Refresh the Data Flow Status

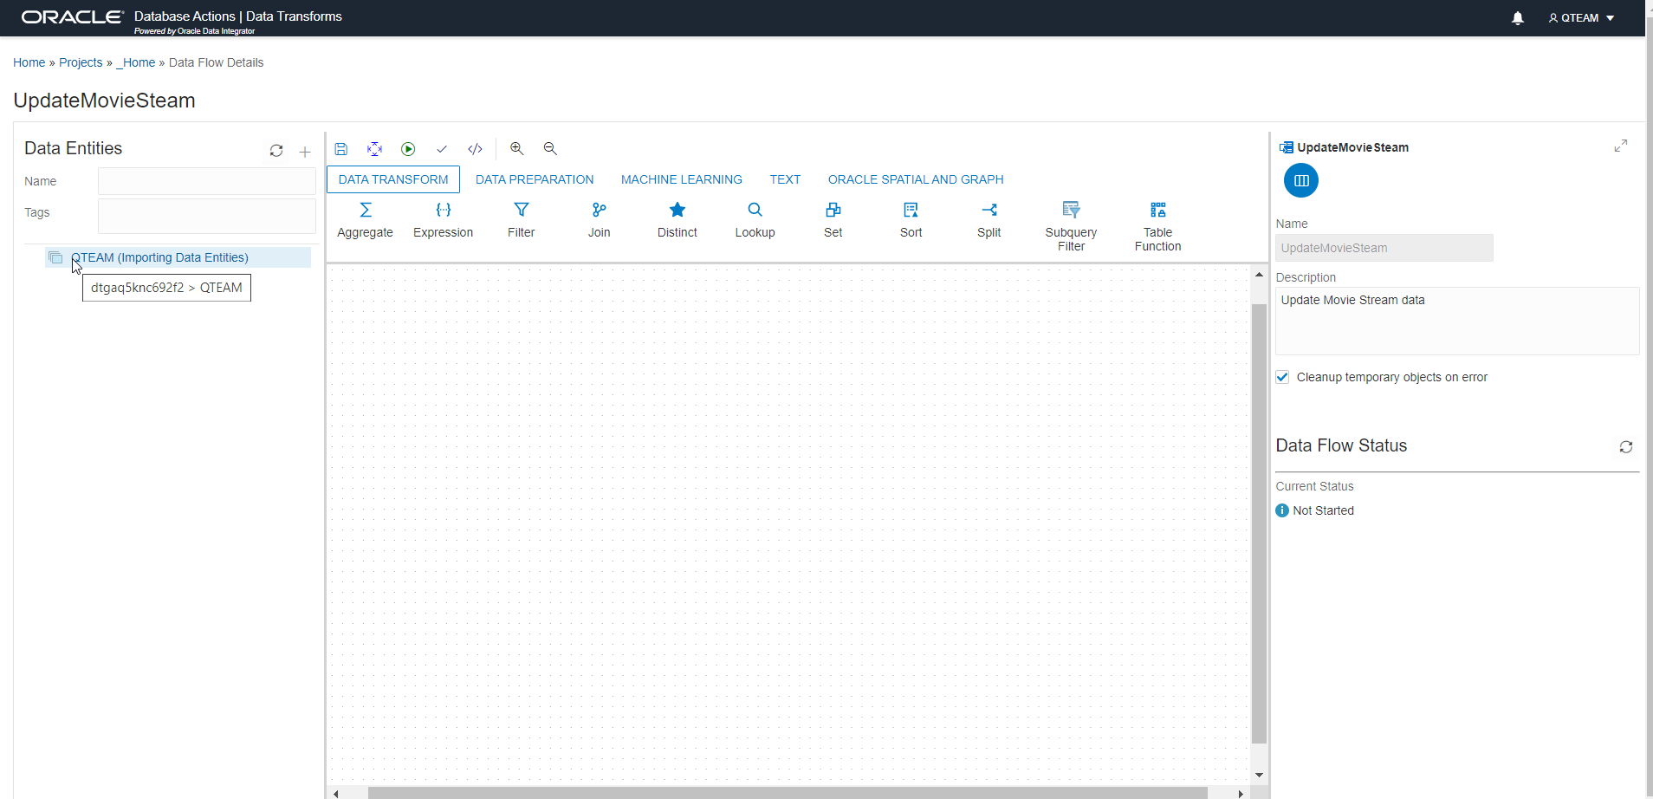pyautogui.click(x=1626, y=447)
